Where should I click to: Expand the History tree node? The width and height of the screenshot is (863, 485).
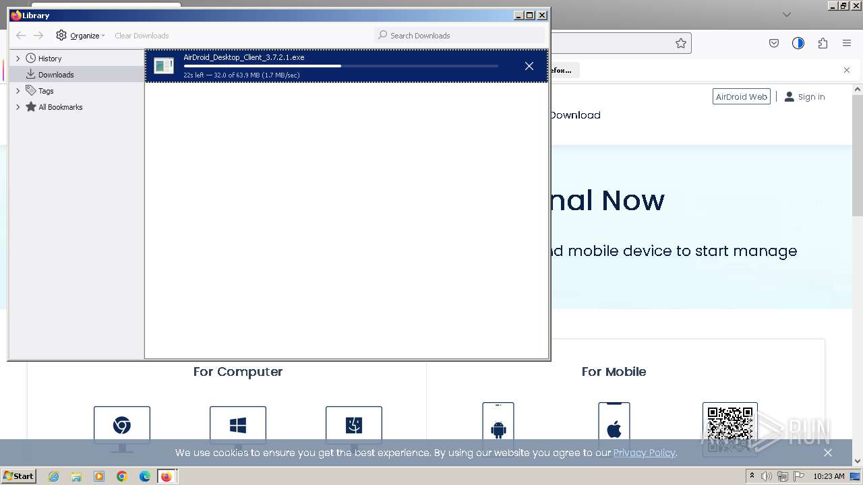(x=18, y=59)
